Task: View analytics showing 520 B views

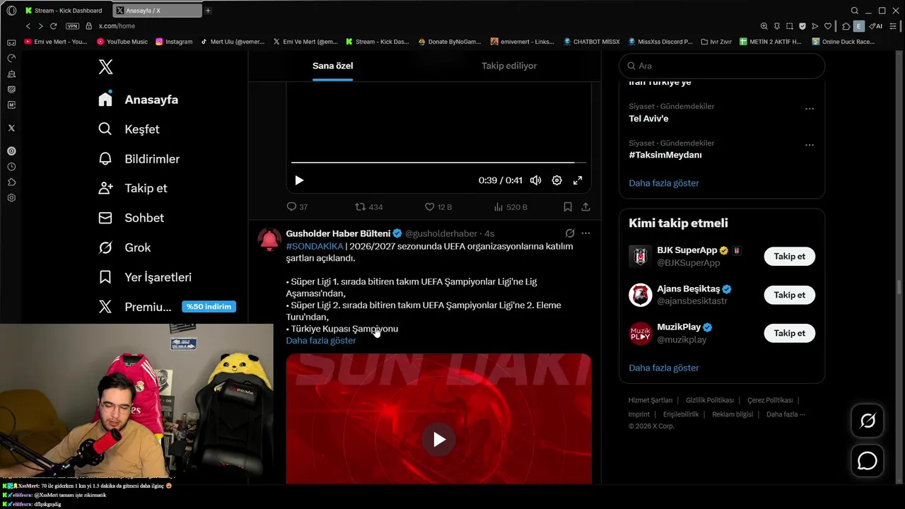Action: pyautogui.click(x=510, y=207)
